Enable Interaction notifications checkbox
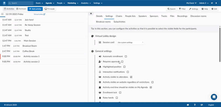The width and height of the screenshot is (221, 107). [x=128, y=72]
